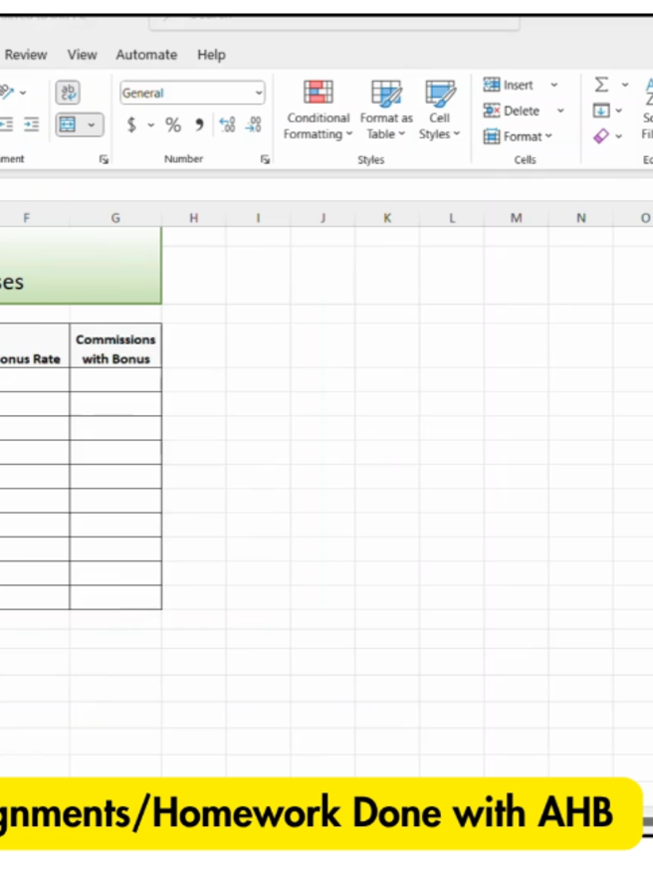The image size is (653, 870).
Task: Select column F header
Action: 35,218
